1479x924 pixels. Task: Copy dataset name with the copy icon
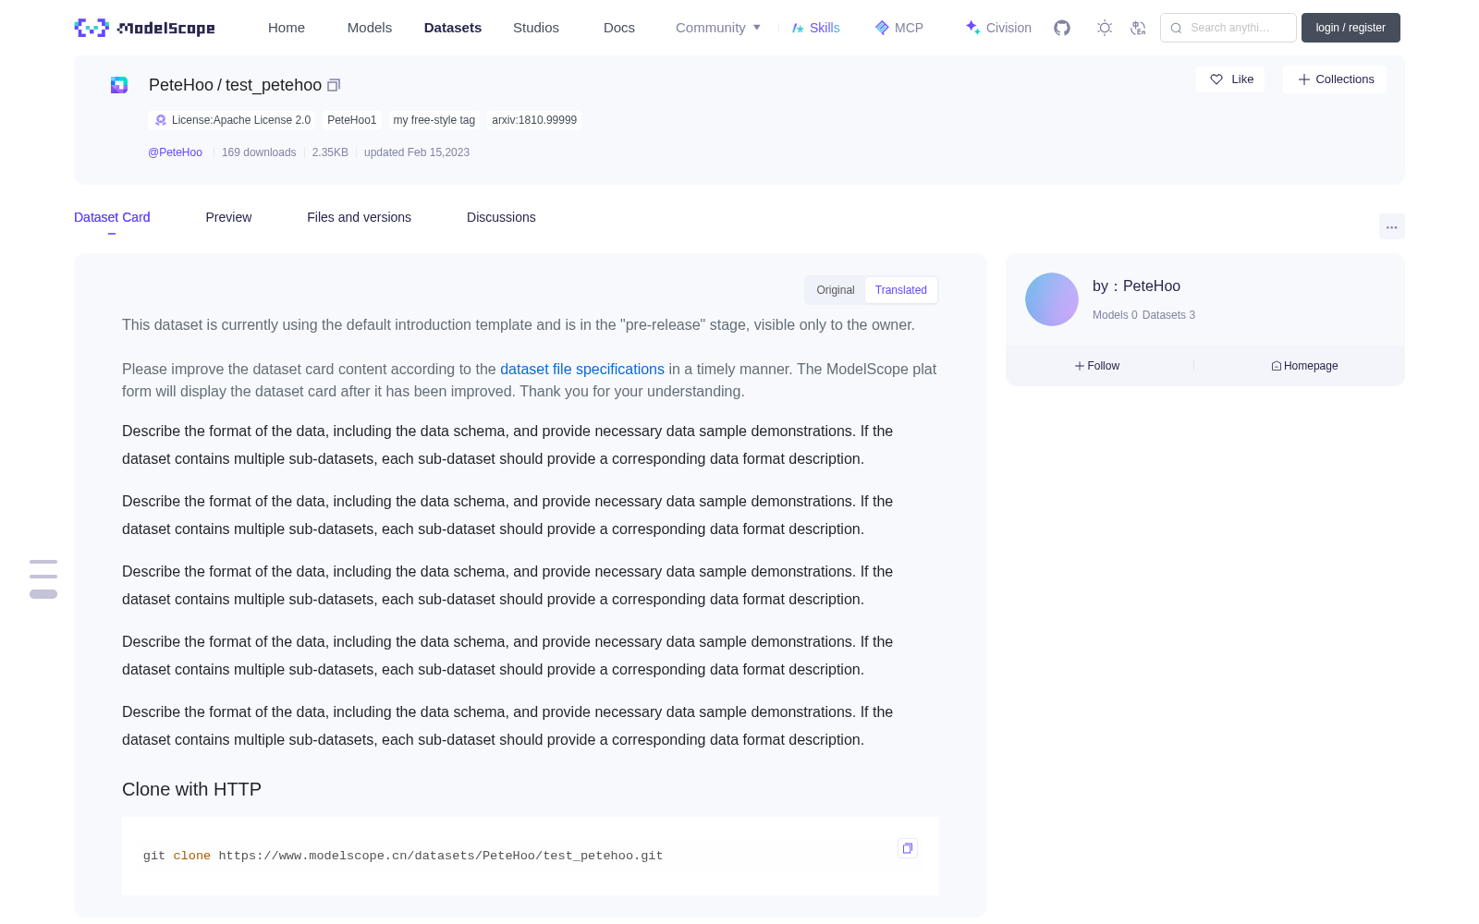(x=334, y=85)
